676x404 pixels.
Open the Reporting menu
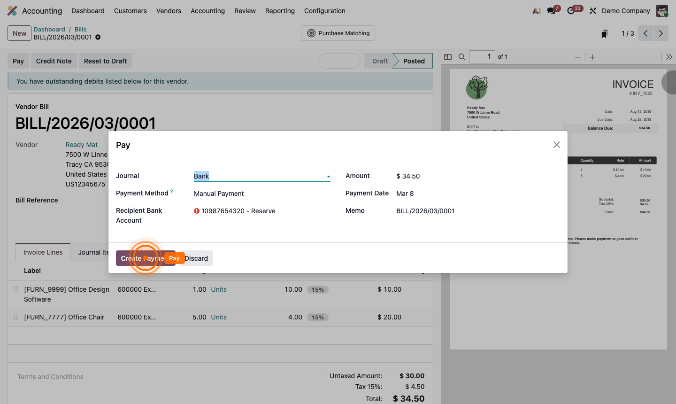pos(280,11)
